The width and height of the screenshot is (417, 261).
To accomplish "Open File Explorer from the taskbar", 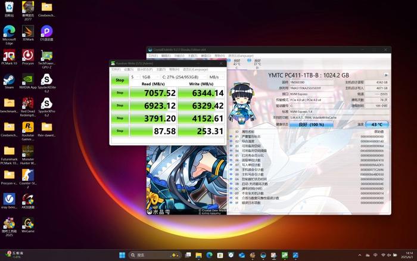I will (198, 255).
